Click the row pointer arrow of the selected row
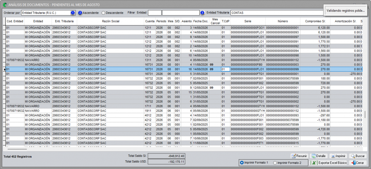Screen dimensions: 371x169 coord(4,69)
